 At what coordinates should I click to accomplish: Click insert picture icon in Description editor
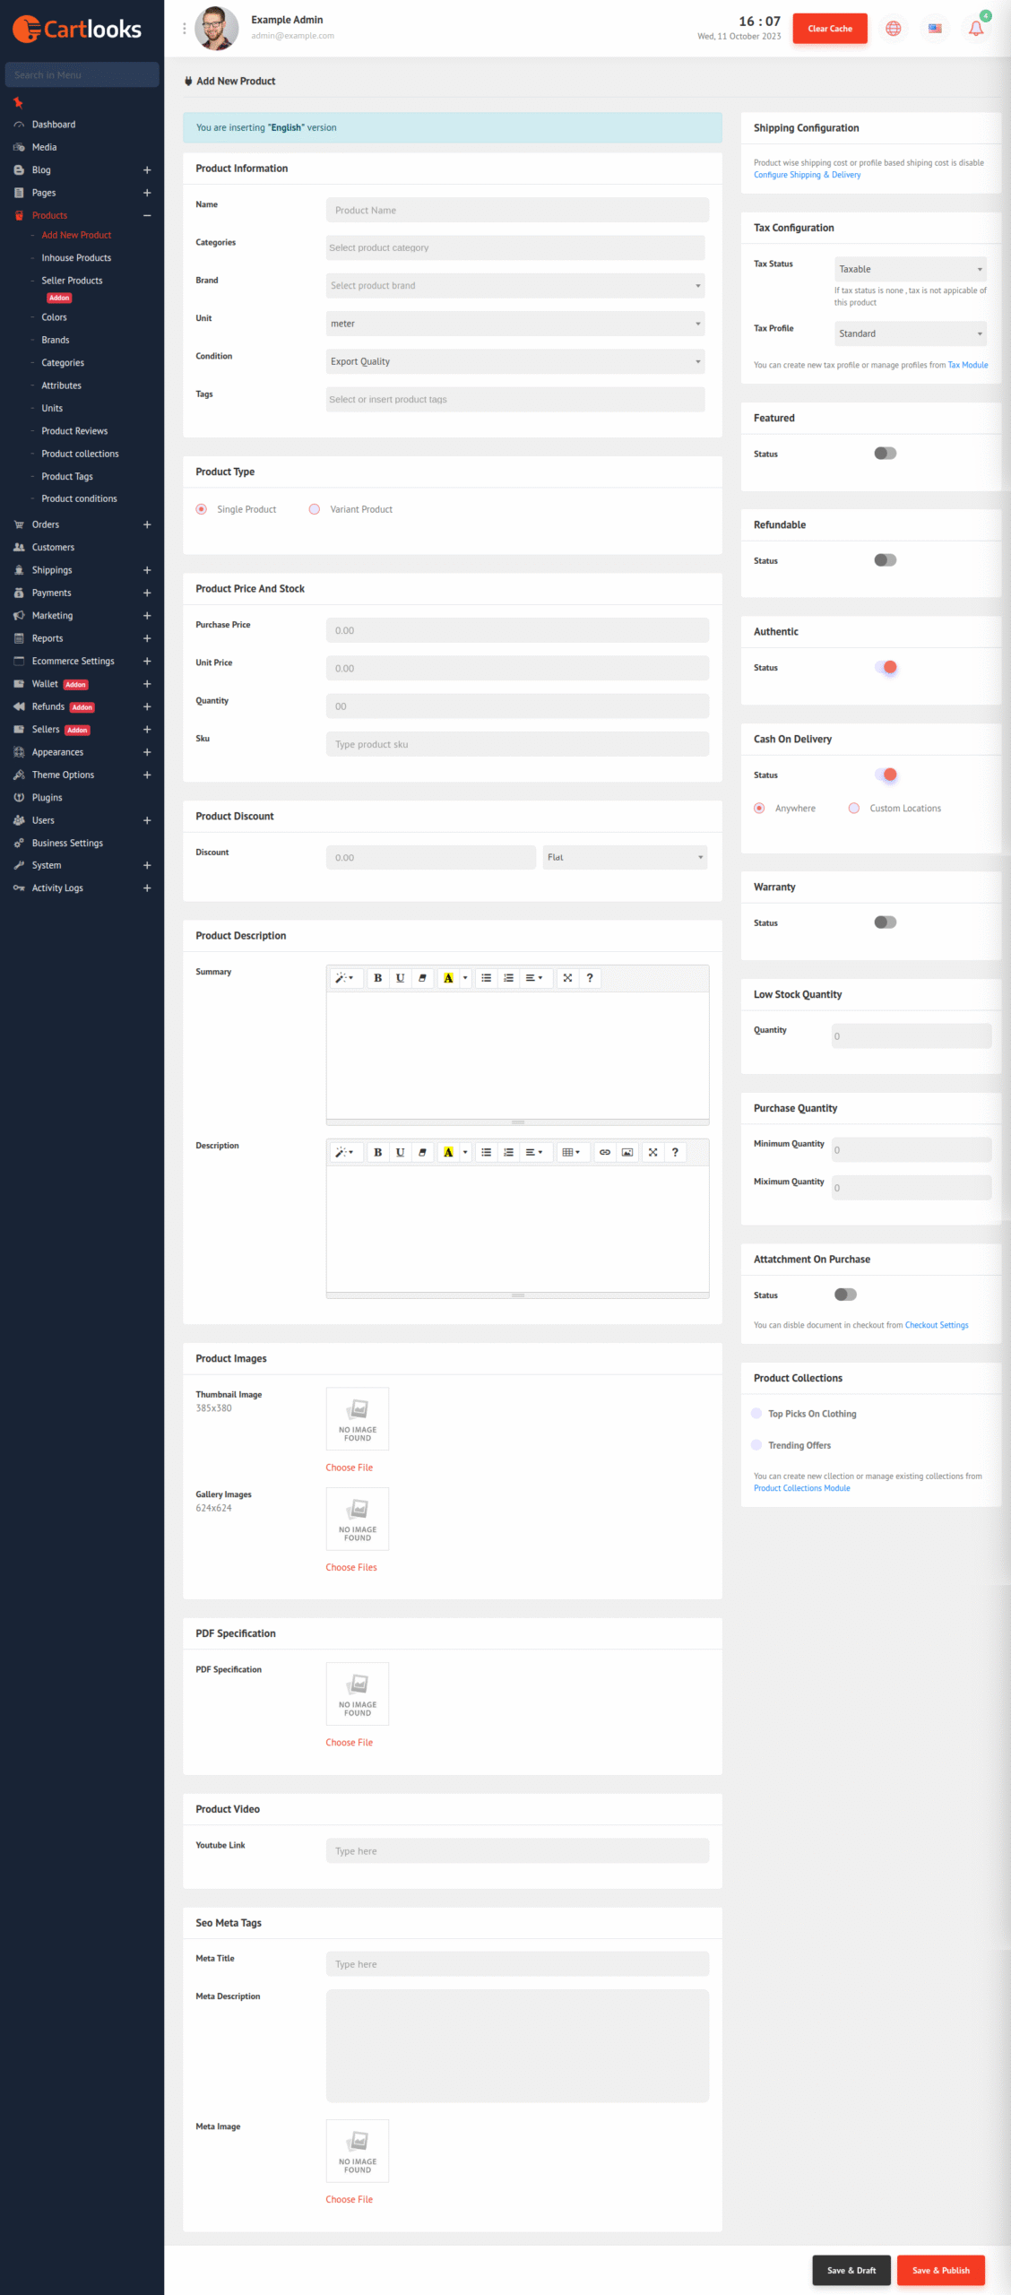tap(627, 1152)
